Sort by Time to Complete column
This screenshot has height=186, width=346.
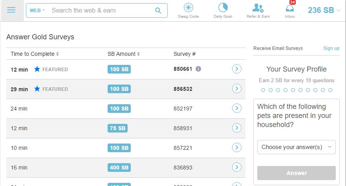(35, 54)
